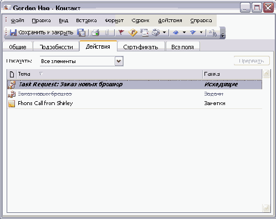Screen dimensions: 276x219
Task: Switch to the Сертификаты tab
Action: 141,47
